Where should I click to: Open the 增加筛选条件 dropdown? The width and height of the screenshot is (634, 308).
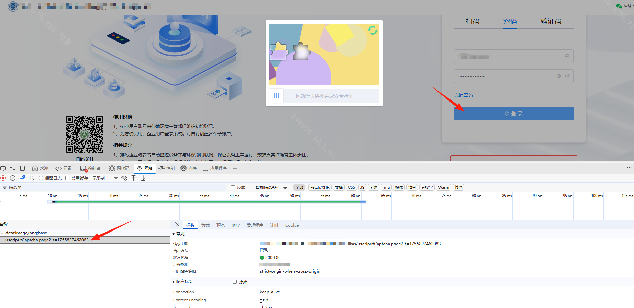(x=271, y=187)
